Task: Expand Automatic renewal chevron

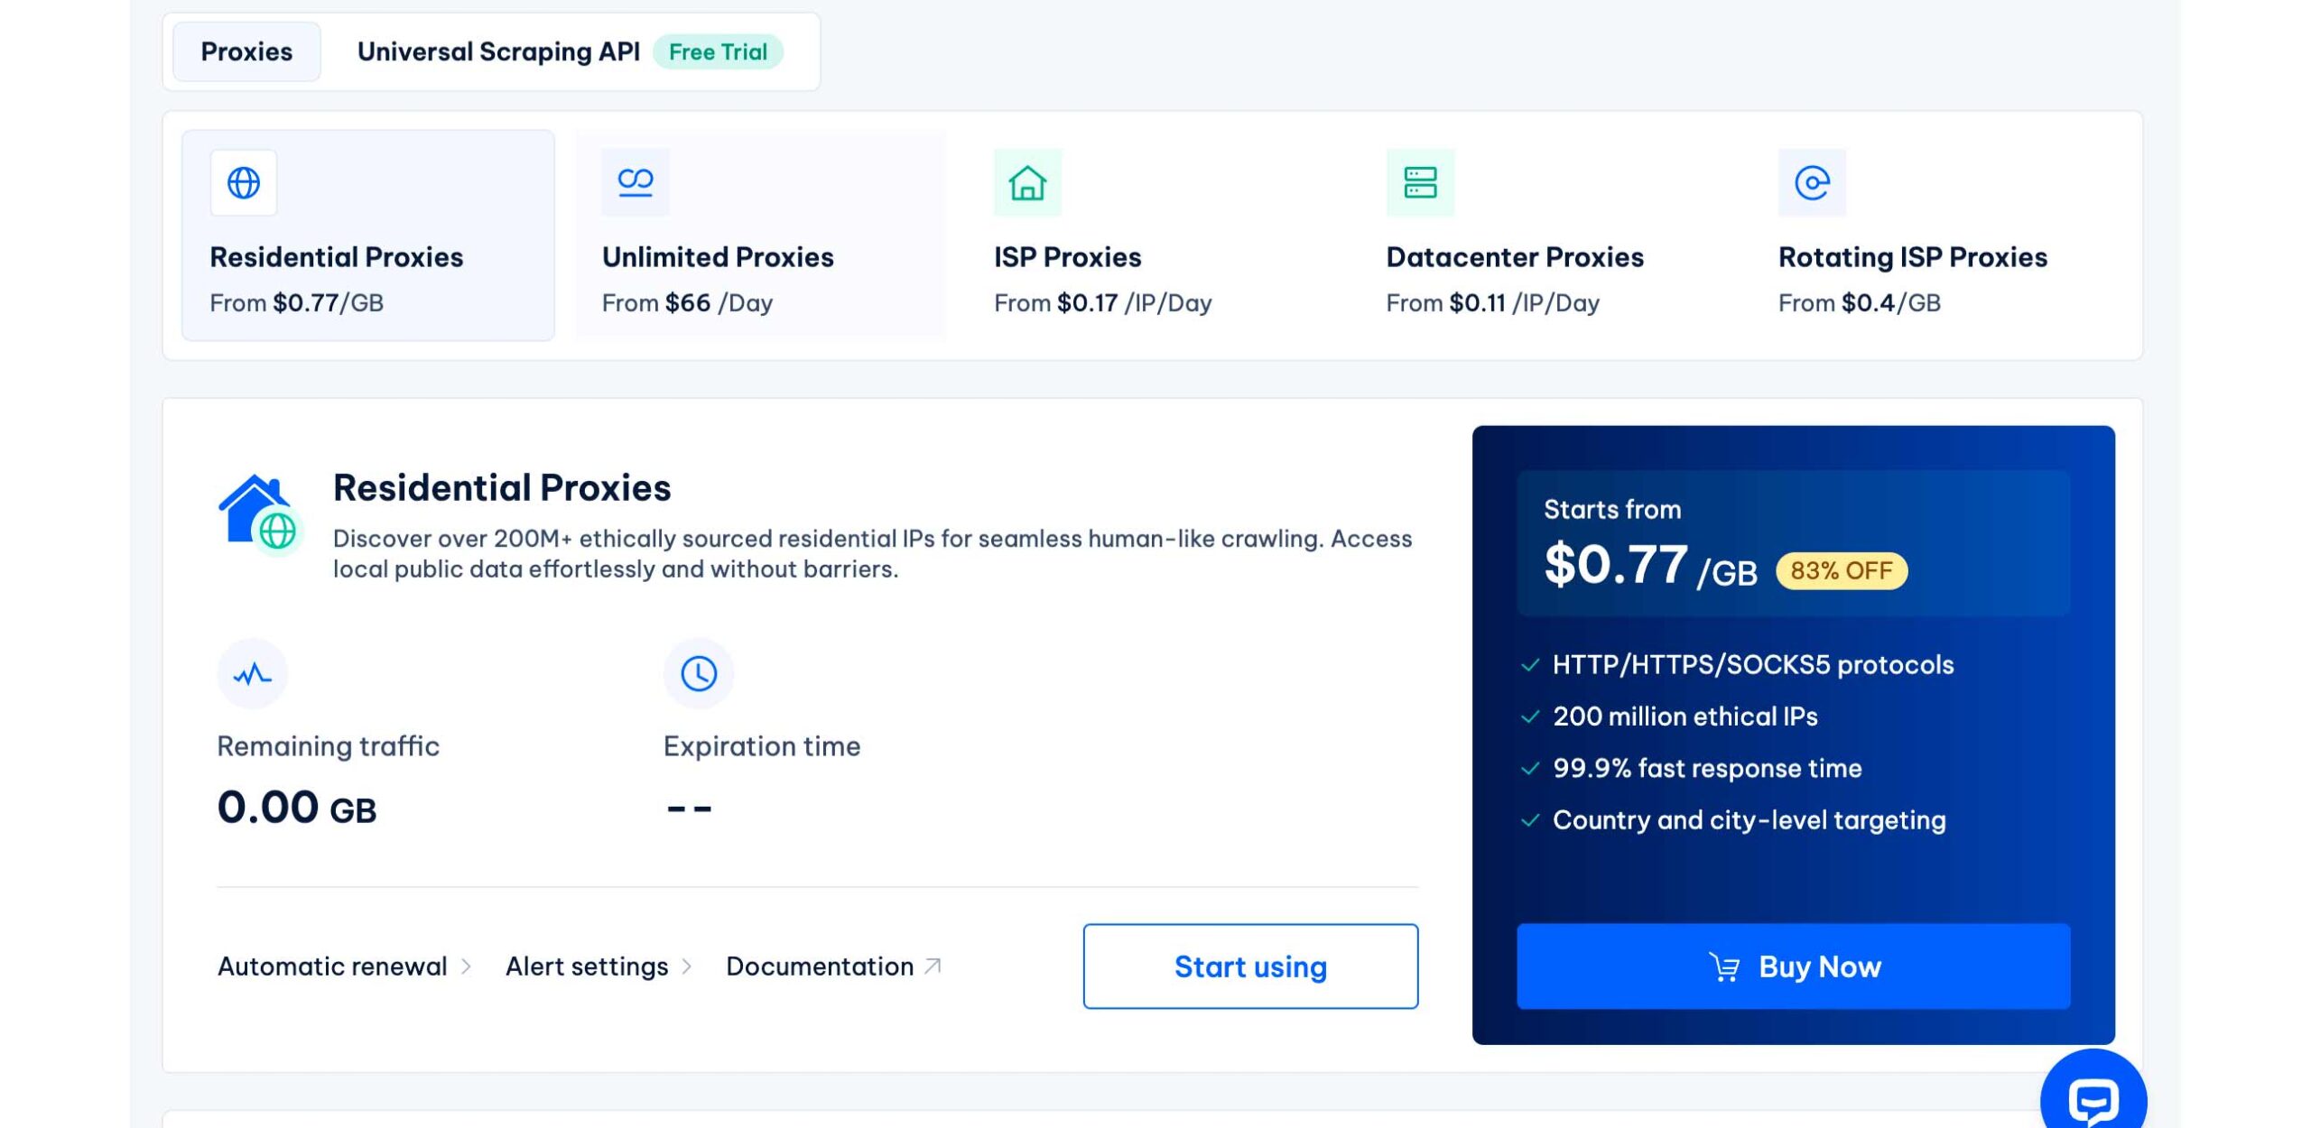Action: 467,966
